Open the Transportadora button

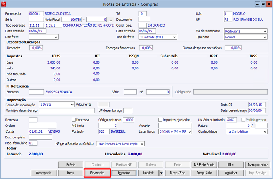tap(258, 164)
